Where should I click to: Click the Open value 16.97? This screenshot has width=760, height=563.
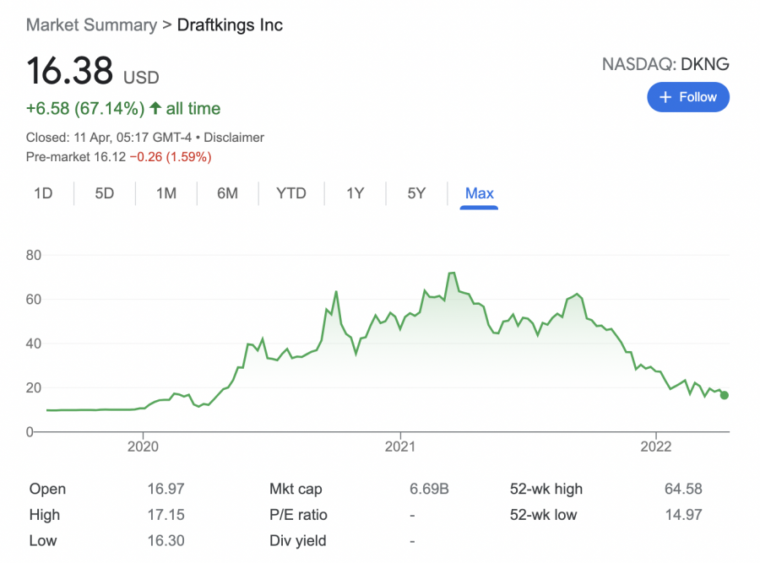point(166,489)
